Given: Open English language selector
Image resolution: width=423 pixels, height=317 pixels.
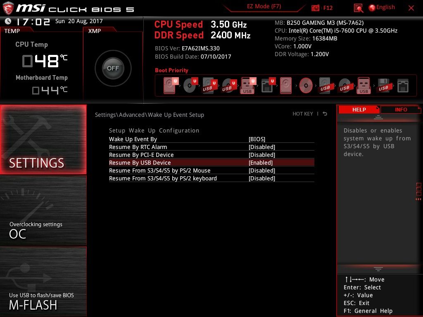Looking at the screenshot, I should click(x=385, y=7).
